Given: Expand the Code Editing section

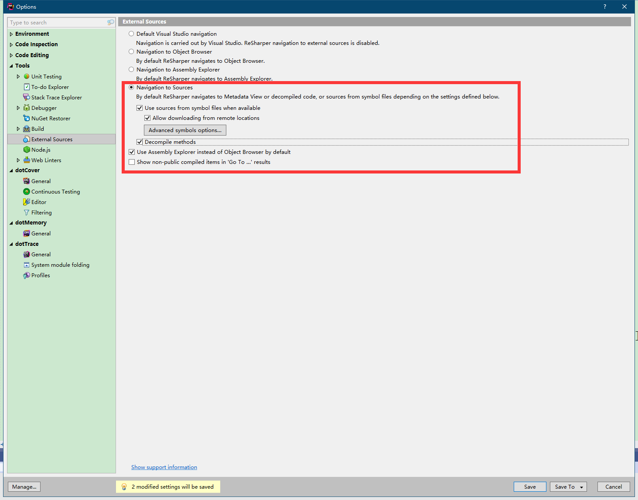Looking at the screenshot, I should (x=11, y=55).
